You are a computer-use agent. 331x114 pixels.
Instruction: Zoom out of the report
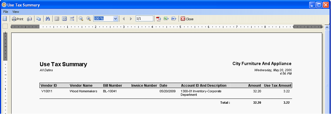[x=81, y=19]
